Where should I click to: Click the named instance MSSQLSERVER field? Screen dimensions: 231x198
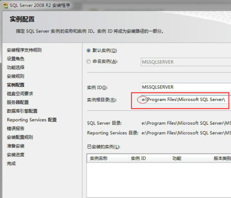coord(186,62)
